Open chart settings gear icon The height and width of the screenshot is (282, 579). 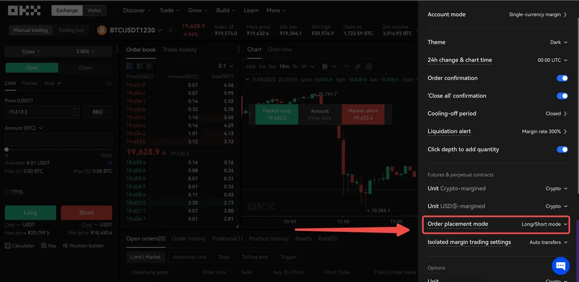[x=369, y=66]
